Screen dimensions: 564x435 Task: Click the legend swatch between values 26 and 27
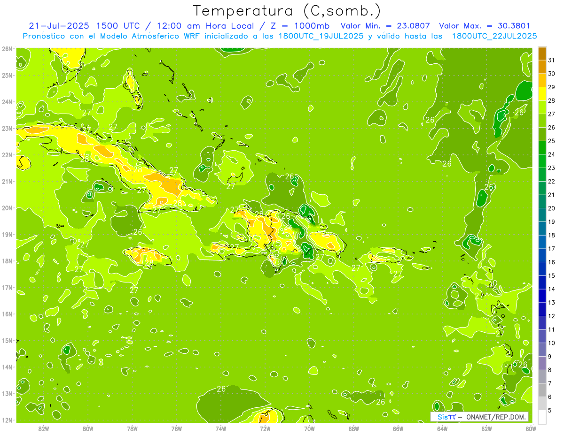(542, 121)
